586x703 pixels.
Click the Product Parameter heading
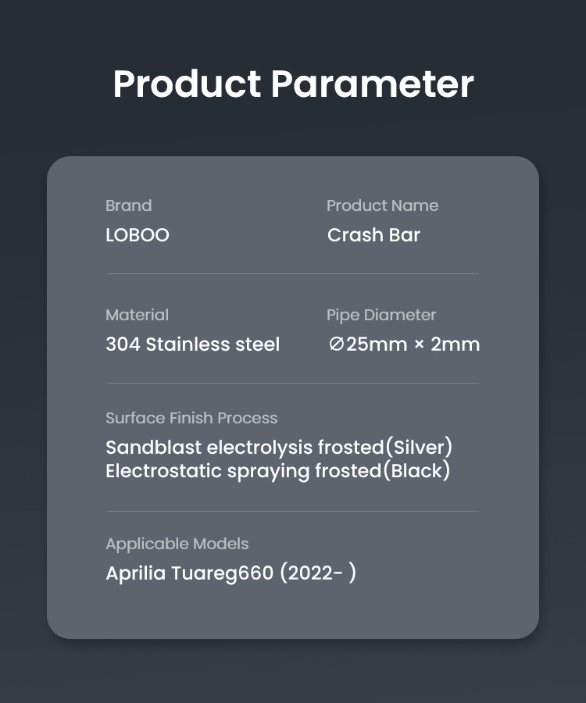tap(293, 84)
